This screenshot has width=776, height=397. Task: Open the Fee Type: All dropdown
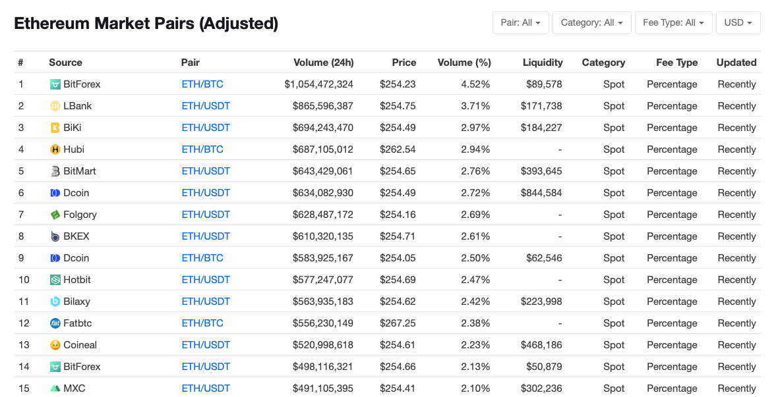click(673, 22)
